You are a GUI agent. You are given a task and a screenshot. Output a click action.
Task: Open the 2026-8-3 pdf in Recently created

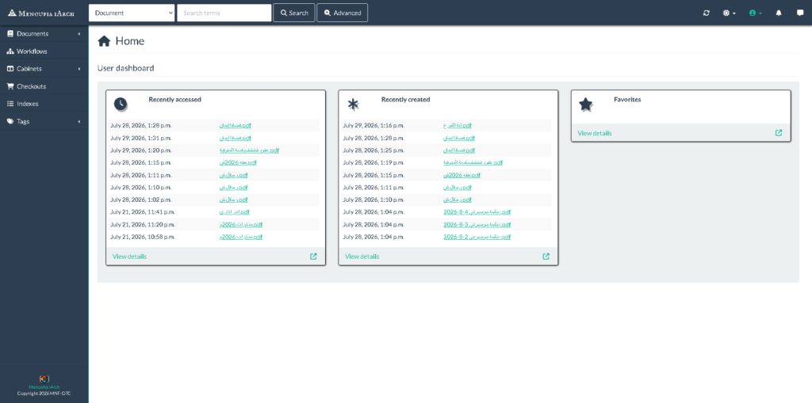pos(477,225)
